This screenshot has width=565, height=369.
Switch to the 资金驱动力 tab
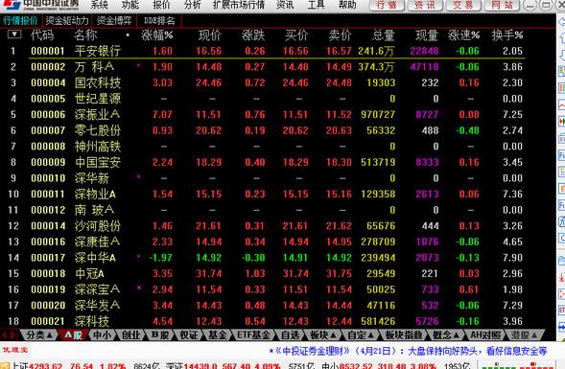pos(67,21)
